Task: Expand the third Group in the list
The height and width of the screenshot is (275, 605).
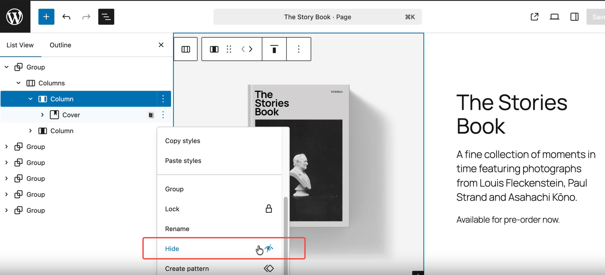Action: pyautogui.click(x=6, y=162)
